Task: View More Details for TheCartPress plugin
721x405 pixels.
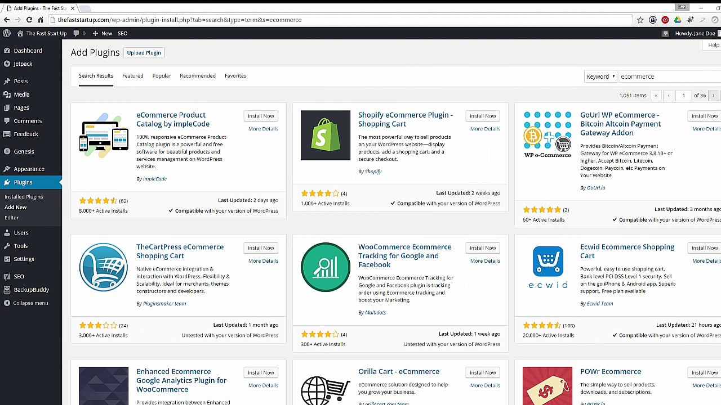Action: (263, 261)
